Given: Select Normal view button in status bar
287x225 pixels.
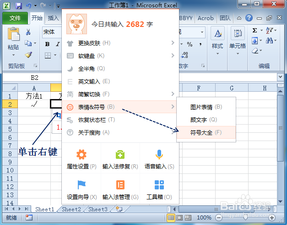Looking at the screenshot, I should pos(171,218).
